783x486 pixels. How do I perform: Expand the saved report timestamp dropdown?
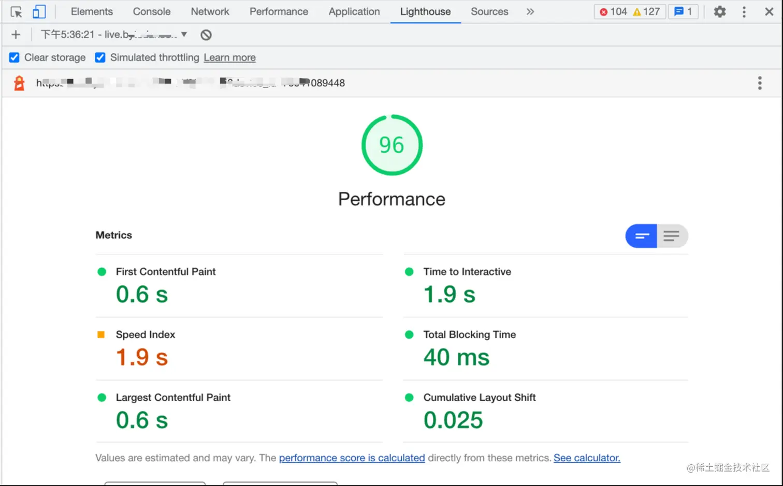pos(184,35)
